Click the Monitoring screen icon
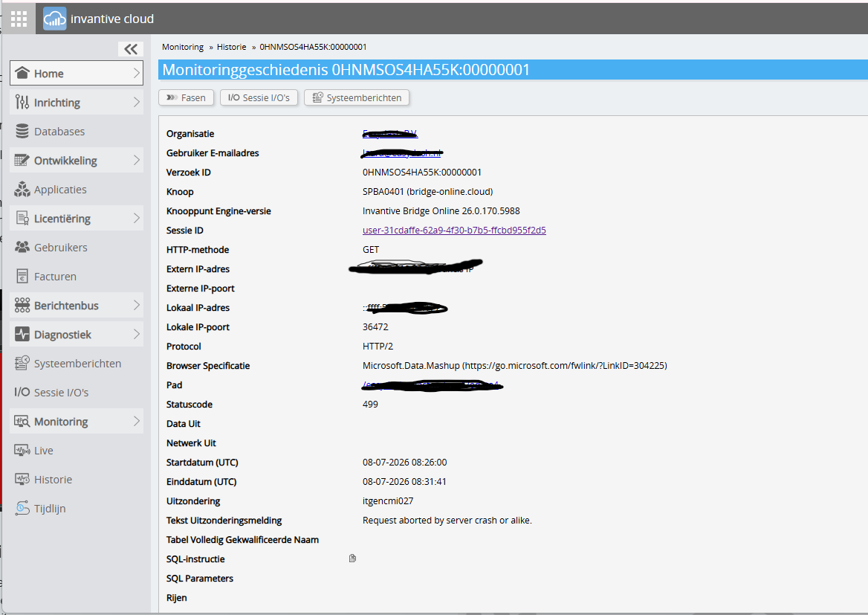The image size is (868, 615). pyautogui.click(x=22, y=421)
